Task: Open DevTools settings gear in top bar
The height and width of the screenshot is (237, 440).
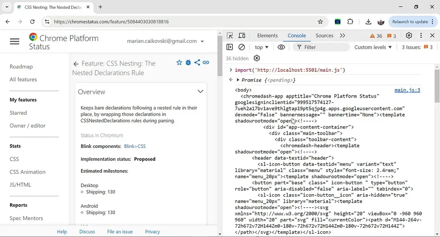Action: (x=409, y=36)
